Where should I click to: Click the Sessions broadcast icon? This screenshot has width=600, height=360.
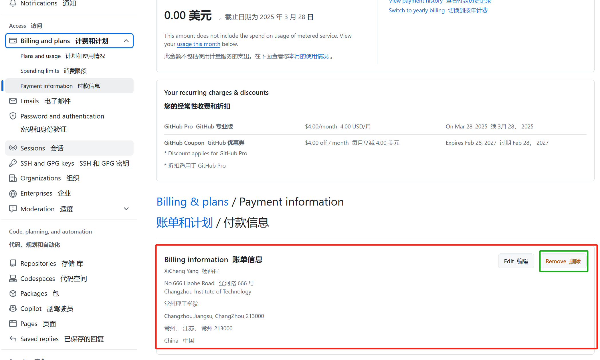[13, 148]
